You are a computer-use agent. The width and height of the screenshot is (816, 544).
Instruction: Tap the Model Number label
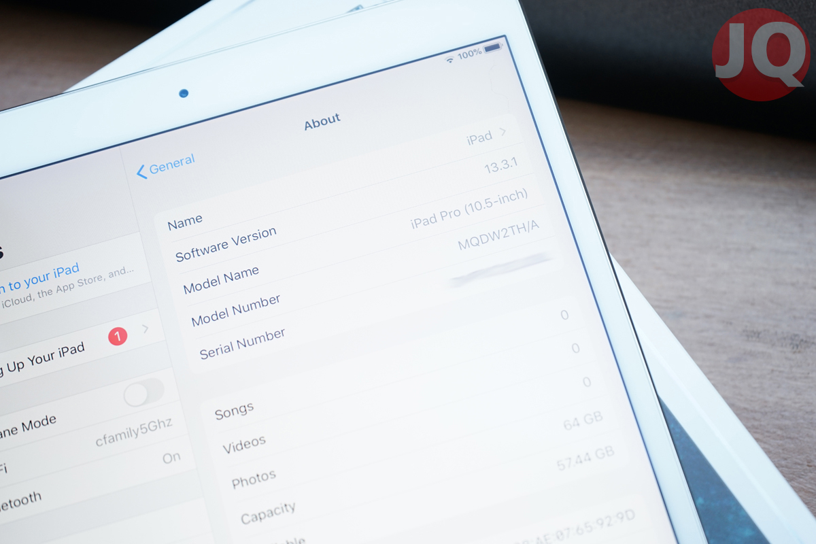tap(236, 310)
